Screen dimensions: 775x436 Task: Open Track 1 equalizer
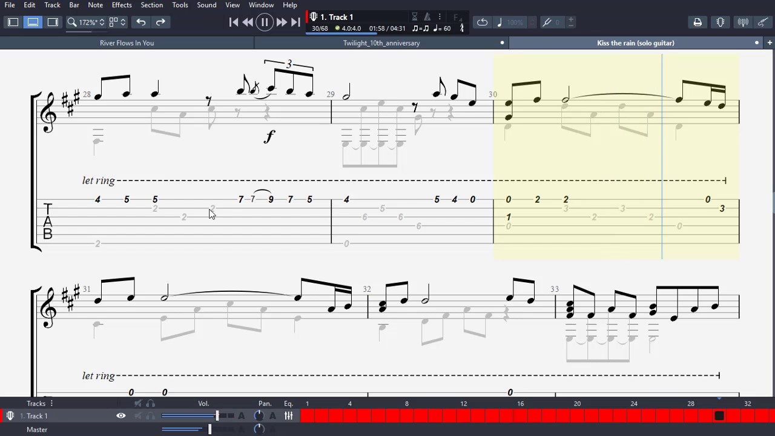pyautogui.click(x=289, y=416)
